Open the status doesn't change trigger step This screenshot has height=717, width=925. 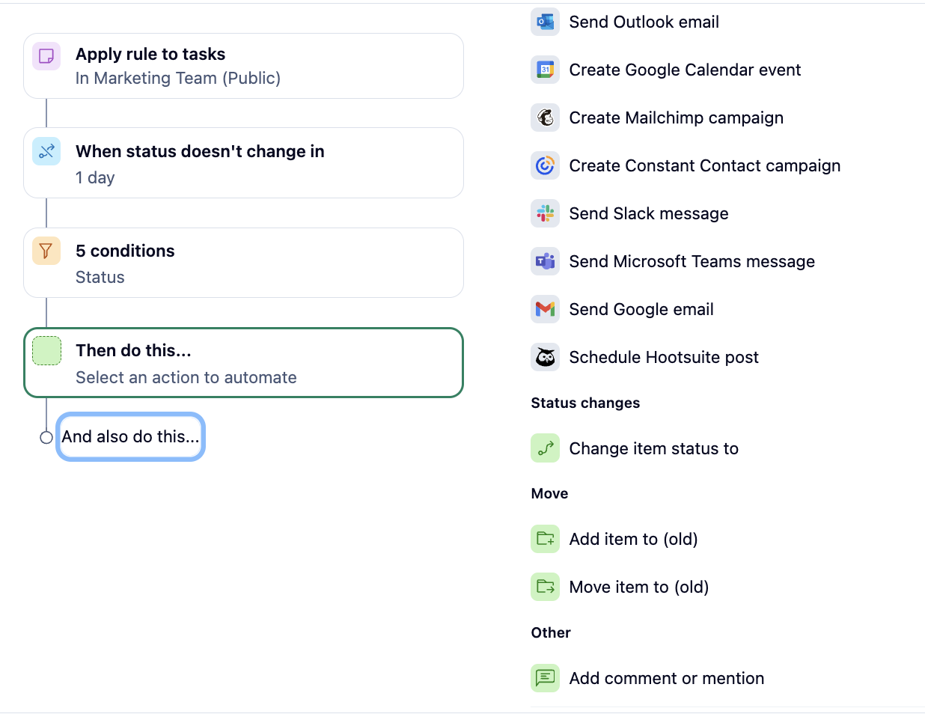pos(243,163)
